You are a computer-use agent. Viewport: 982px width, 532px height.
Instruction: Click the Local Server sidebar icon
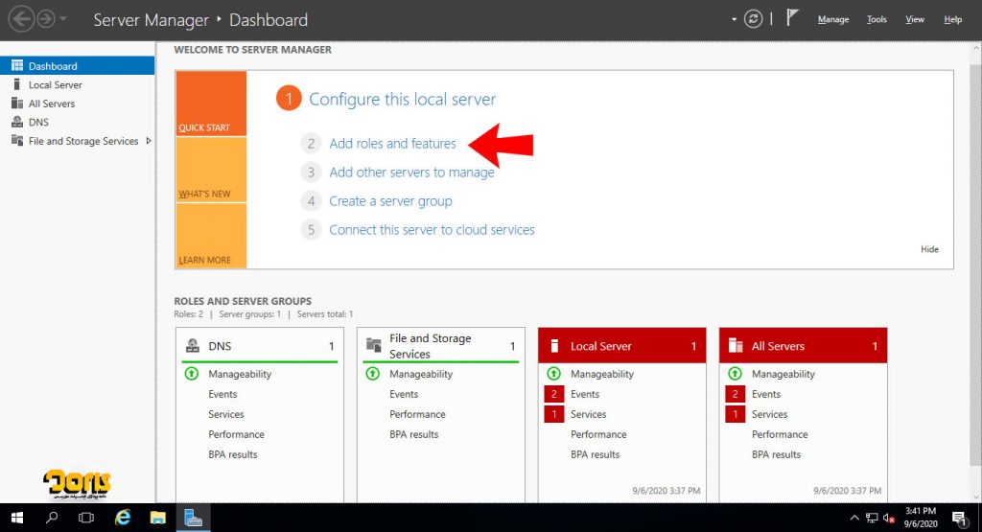(17, 84)
